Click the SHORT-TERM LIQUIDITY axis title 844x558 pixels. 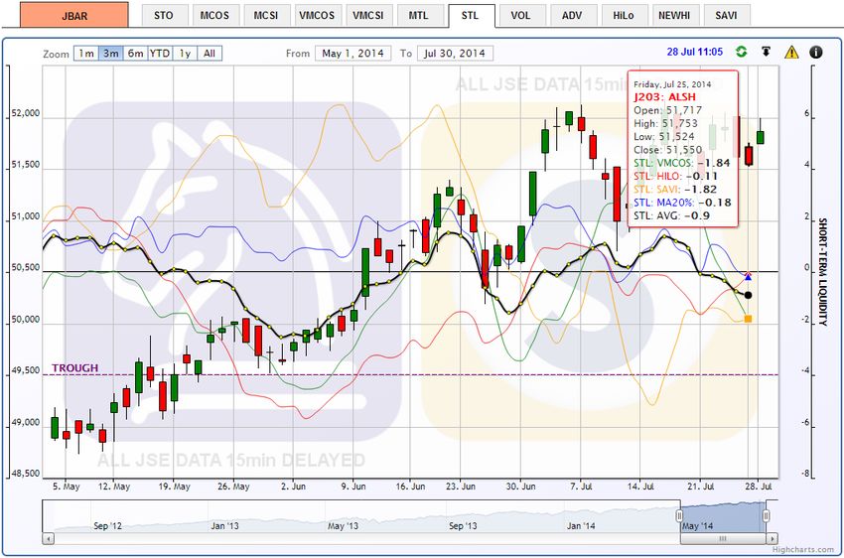coord(822,272)
